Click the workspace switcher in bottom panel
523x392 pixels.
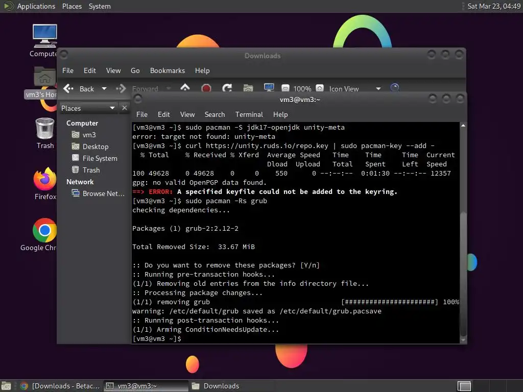(x=464, y=386)
